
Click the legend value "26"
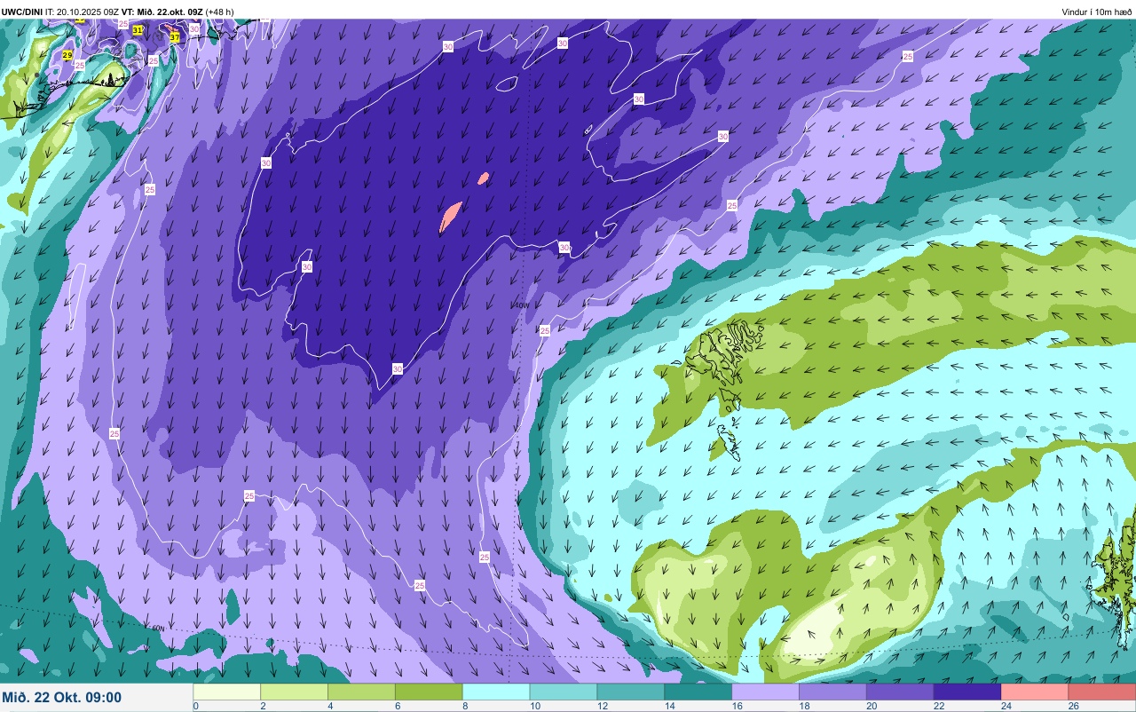click(x=1072, y=706)
